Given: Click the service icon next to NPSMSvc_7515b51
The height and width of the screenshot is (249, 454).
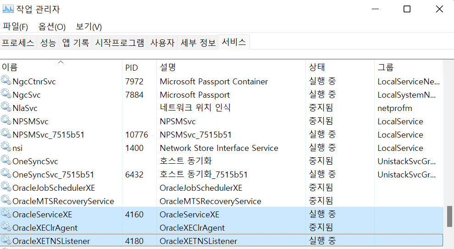Looking at the screenshot, I should click(x=6, y=133).
